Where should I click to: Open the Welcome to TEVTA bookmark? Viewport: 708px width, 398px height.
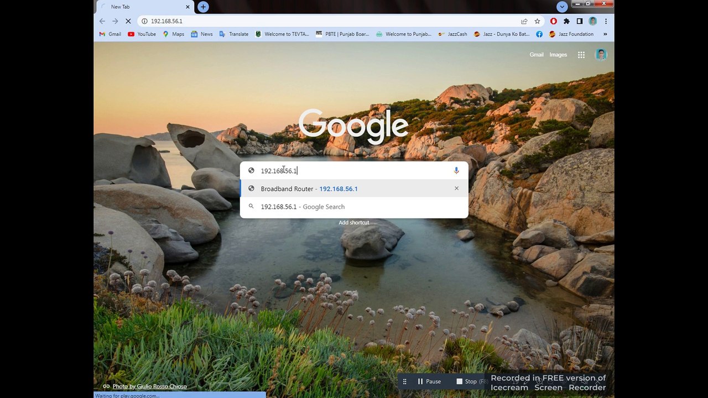coord(282,34)
